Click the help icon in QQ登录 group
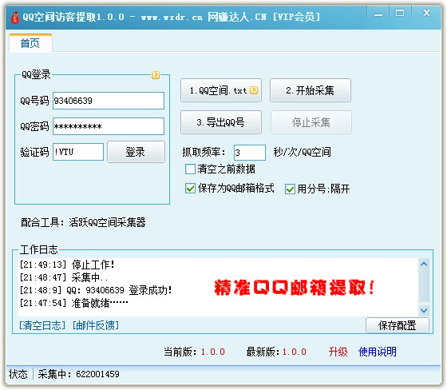Viewport: 447px width, 390px height. [156, 75]
